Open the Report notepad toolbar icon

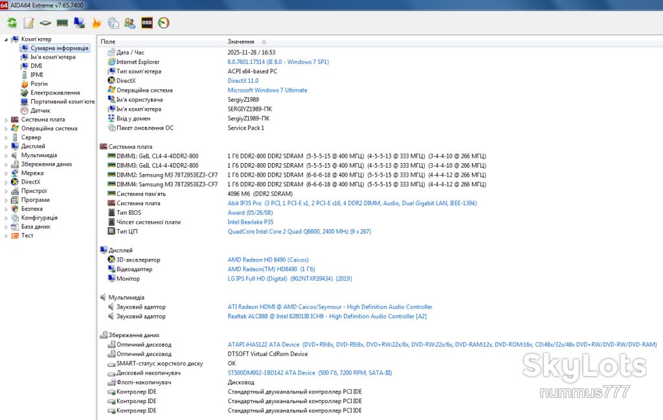28,23
